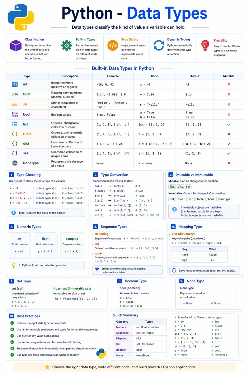Select the red lightbulb Flexibility icon
249x374 pixels.
point(205,46)
